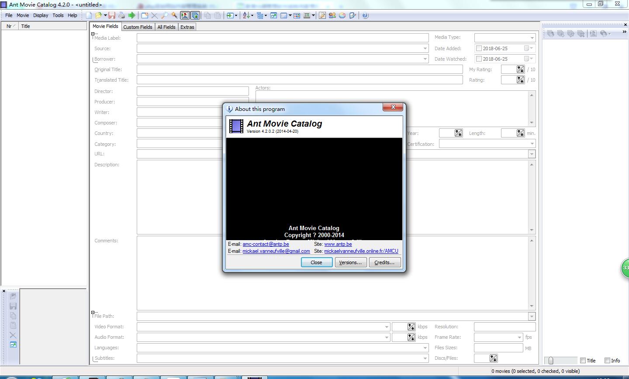The image size is (629, 379).
Task: Click the Length spinner control
Action: click(x=520, y=133)
